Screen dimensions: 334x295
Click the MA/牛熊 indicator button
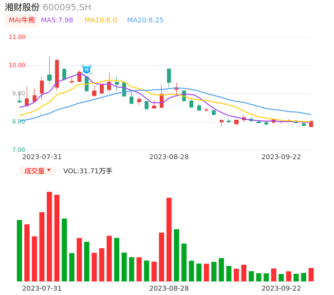pyautogui.click(x=22, y=20)
